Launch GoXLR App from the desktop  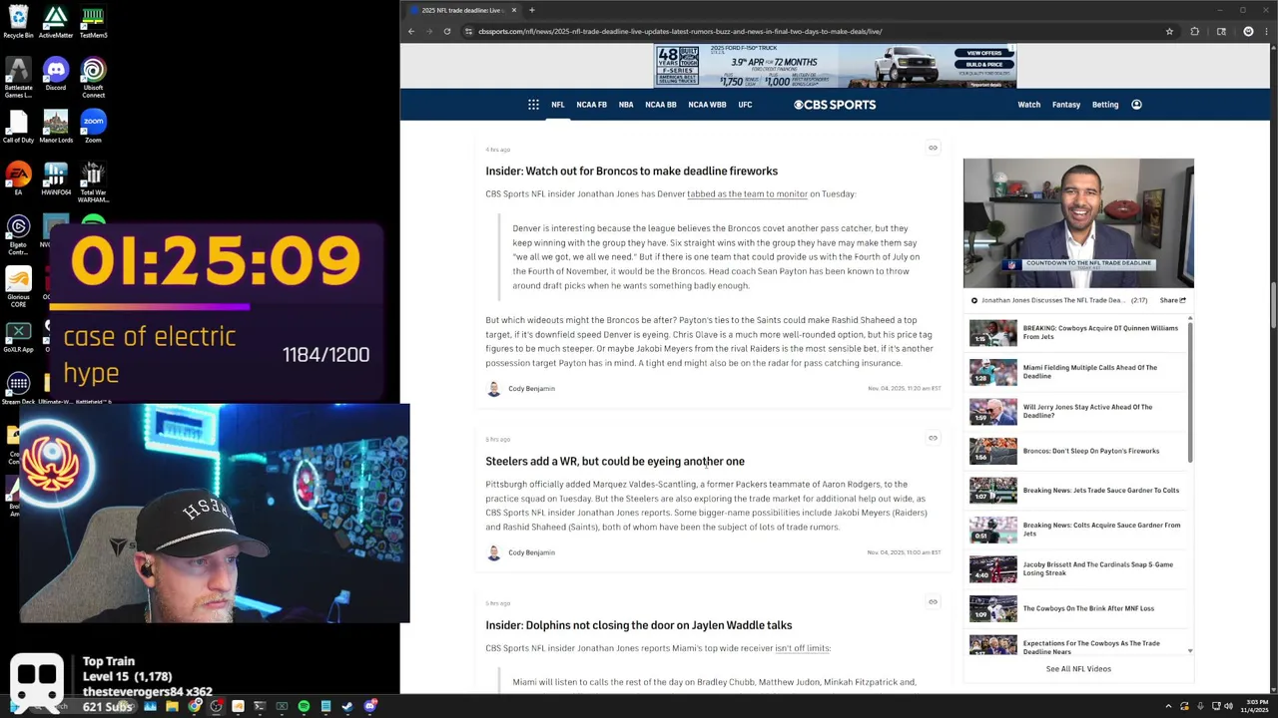coord(18,336)
